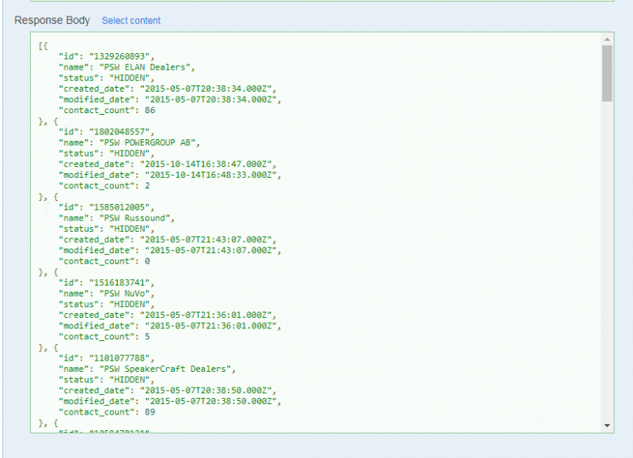
Task: Click modified_date "2015-05-07T21:43:07.000Z"
Action: pos(210,251)
